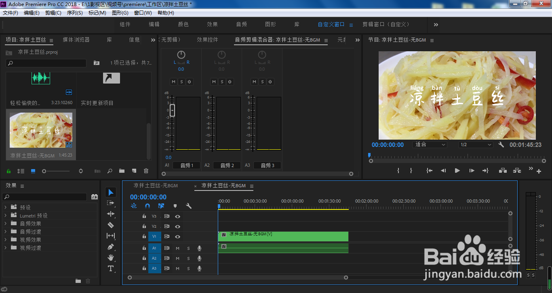The width and height of the screenshot is (552, 293).
Task: Enable voice-over record on track A3
Action: point(199,268)
